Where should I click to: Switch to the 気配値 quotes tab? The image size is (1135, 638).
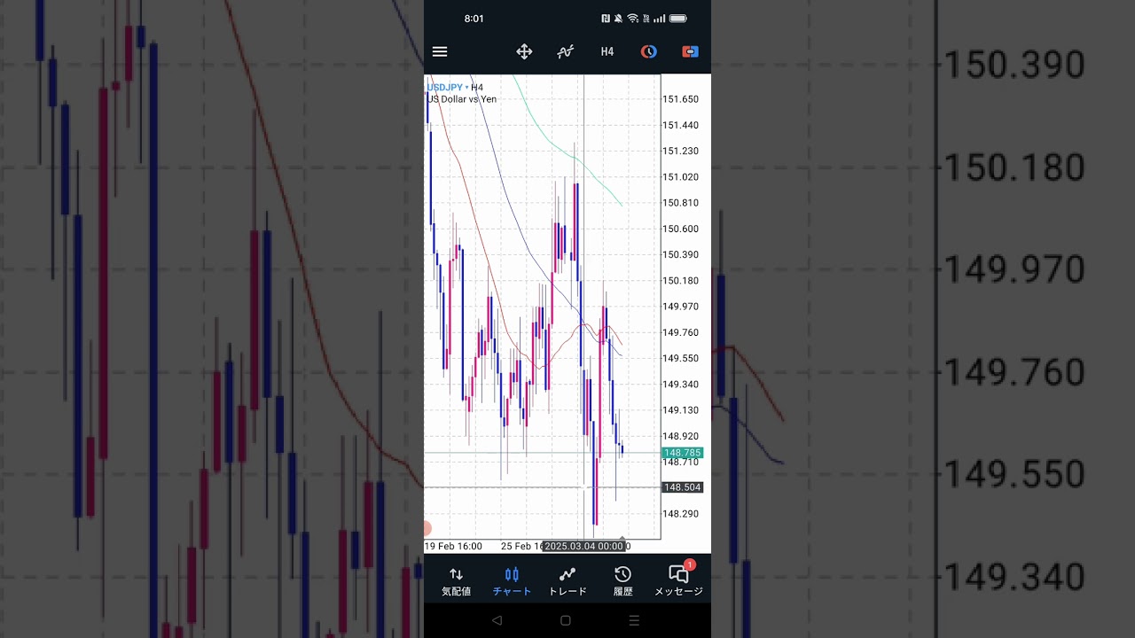(456, 581)
